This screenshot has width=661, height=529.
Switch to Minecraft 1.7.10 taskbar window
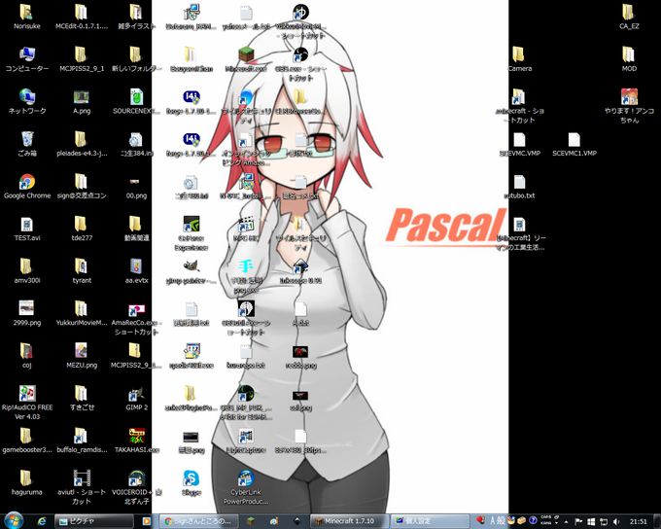pos(349,521)
